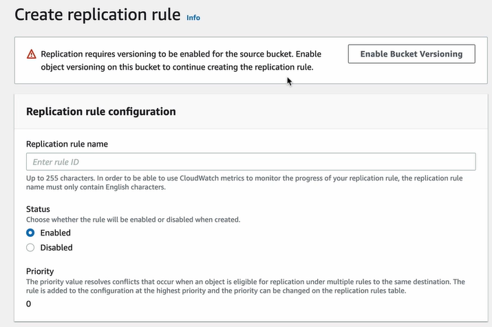Open the Info link beside the page title
Screen dimensions: 492x327
(193, 18)
